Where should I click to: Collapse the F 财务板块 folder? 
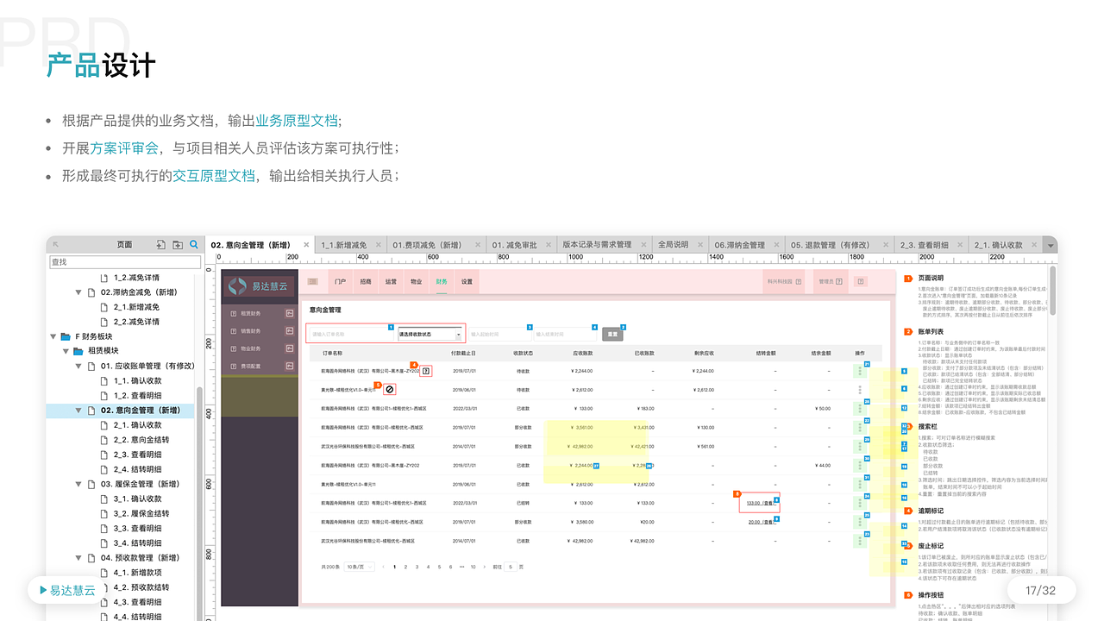point(53,336)
